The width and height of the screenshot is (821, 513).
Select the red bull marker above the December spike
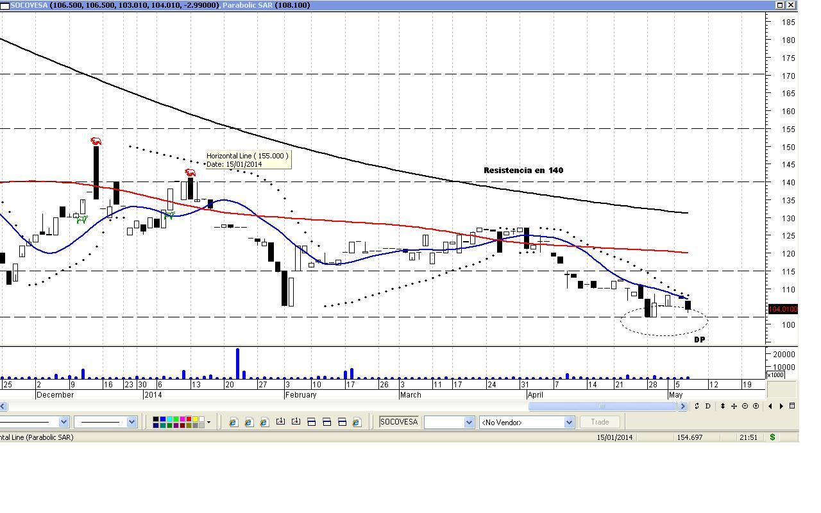point(96,141)
